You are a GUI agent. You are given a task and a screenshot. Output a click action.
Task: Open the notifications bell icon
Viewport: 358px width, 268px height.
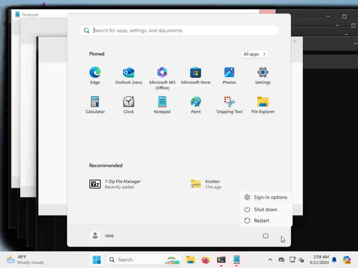pyautogui.click(x=334, y=260)
